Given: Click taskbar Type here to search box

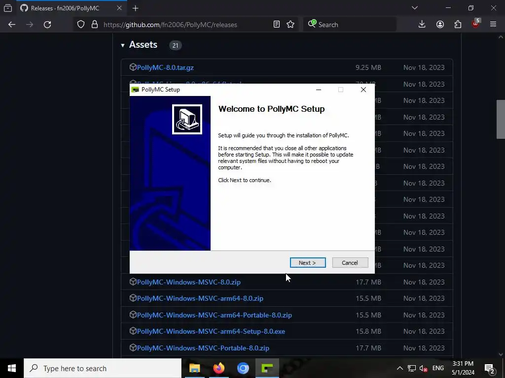Looking at the screenshot, I should [x=103, y=368].
